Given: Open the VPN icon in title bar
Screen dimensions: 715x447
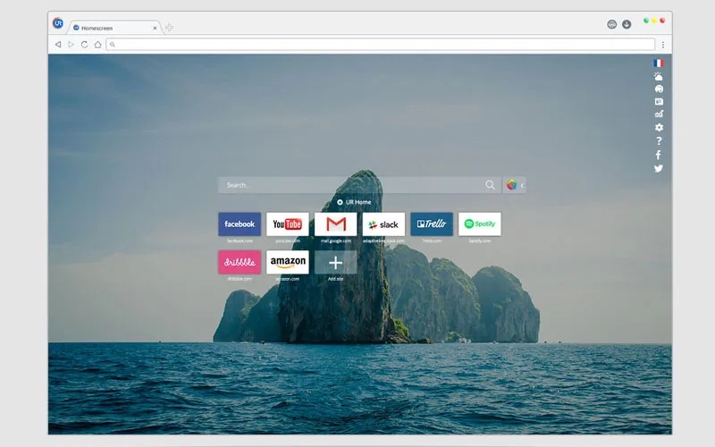Looking at the screenshot, I should tap(612, 24).
